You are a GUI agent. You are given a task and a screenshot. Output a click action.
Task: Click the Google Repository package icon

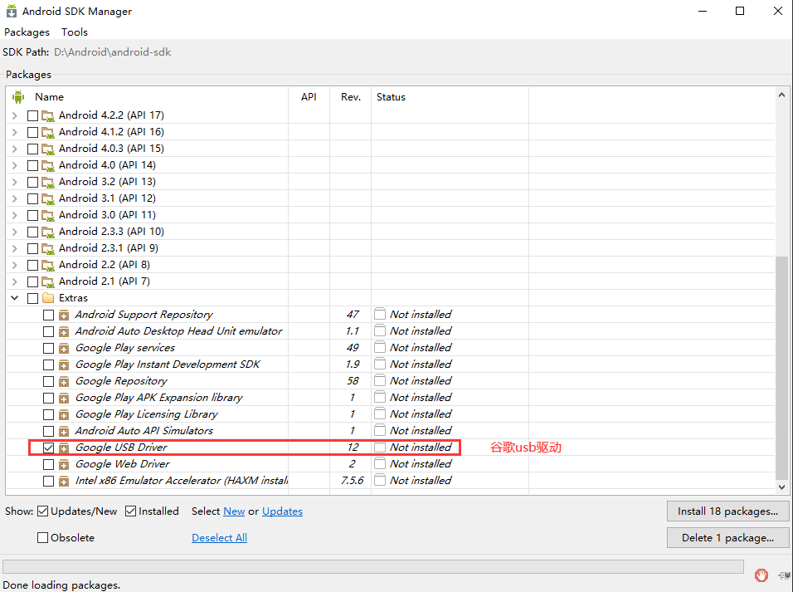pyautogui.click(x=64, y=382)
